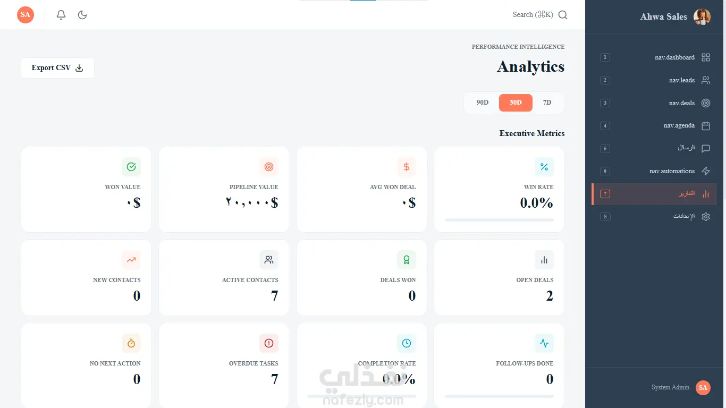Click shortcut badge 1 beside nav.dashboard

[x=605, y=57]
